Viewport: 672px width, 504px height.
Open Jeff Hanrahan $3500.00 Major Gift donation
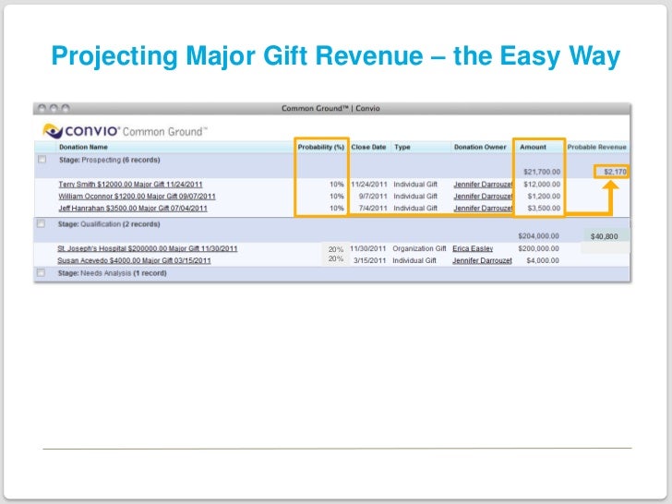(133, 209)
